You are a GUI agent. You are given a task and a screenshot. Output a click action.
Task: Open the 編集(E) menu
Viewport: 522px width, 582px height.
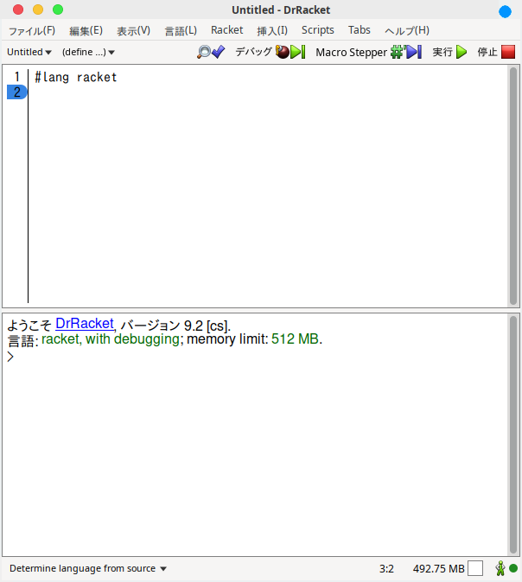[x=86, y=30]
